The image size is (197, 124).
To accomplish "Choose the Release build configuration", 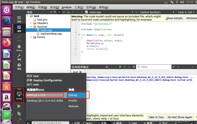I will [x=77, y=106].
